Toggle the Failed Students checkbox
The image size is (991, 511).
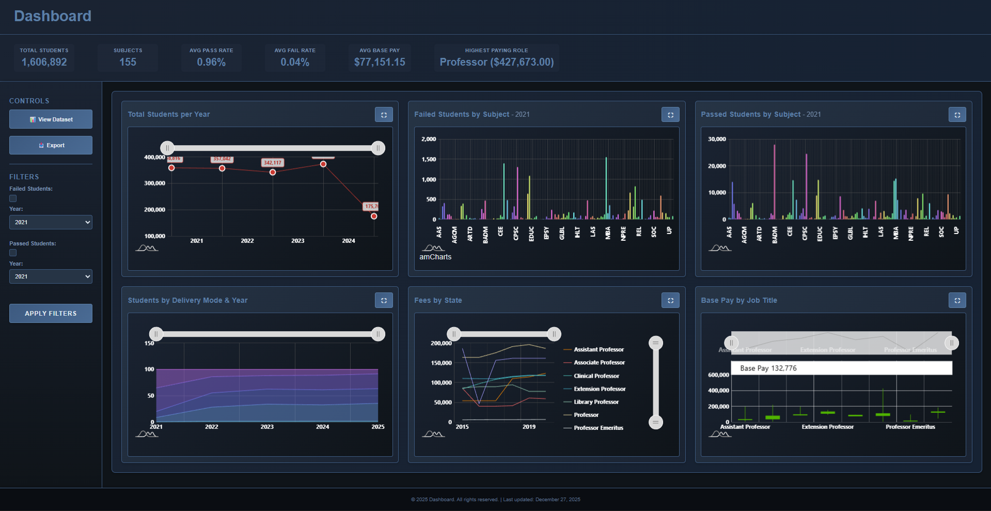coord(13,198)
